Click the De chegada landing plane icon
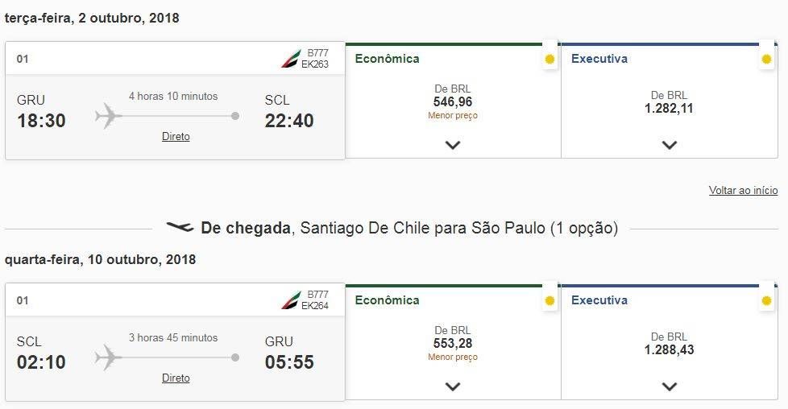788x409 pixels. tap(180, 227)
